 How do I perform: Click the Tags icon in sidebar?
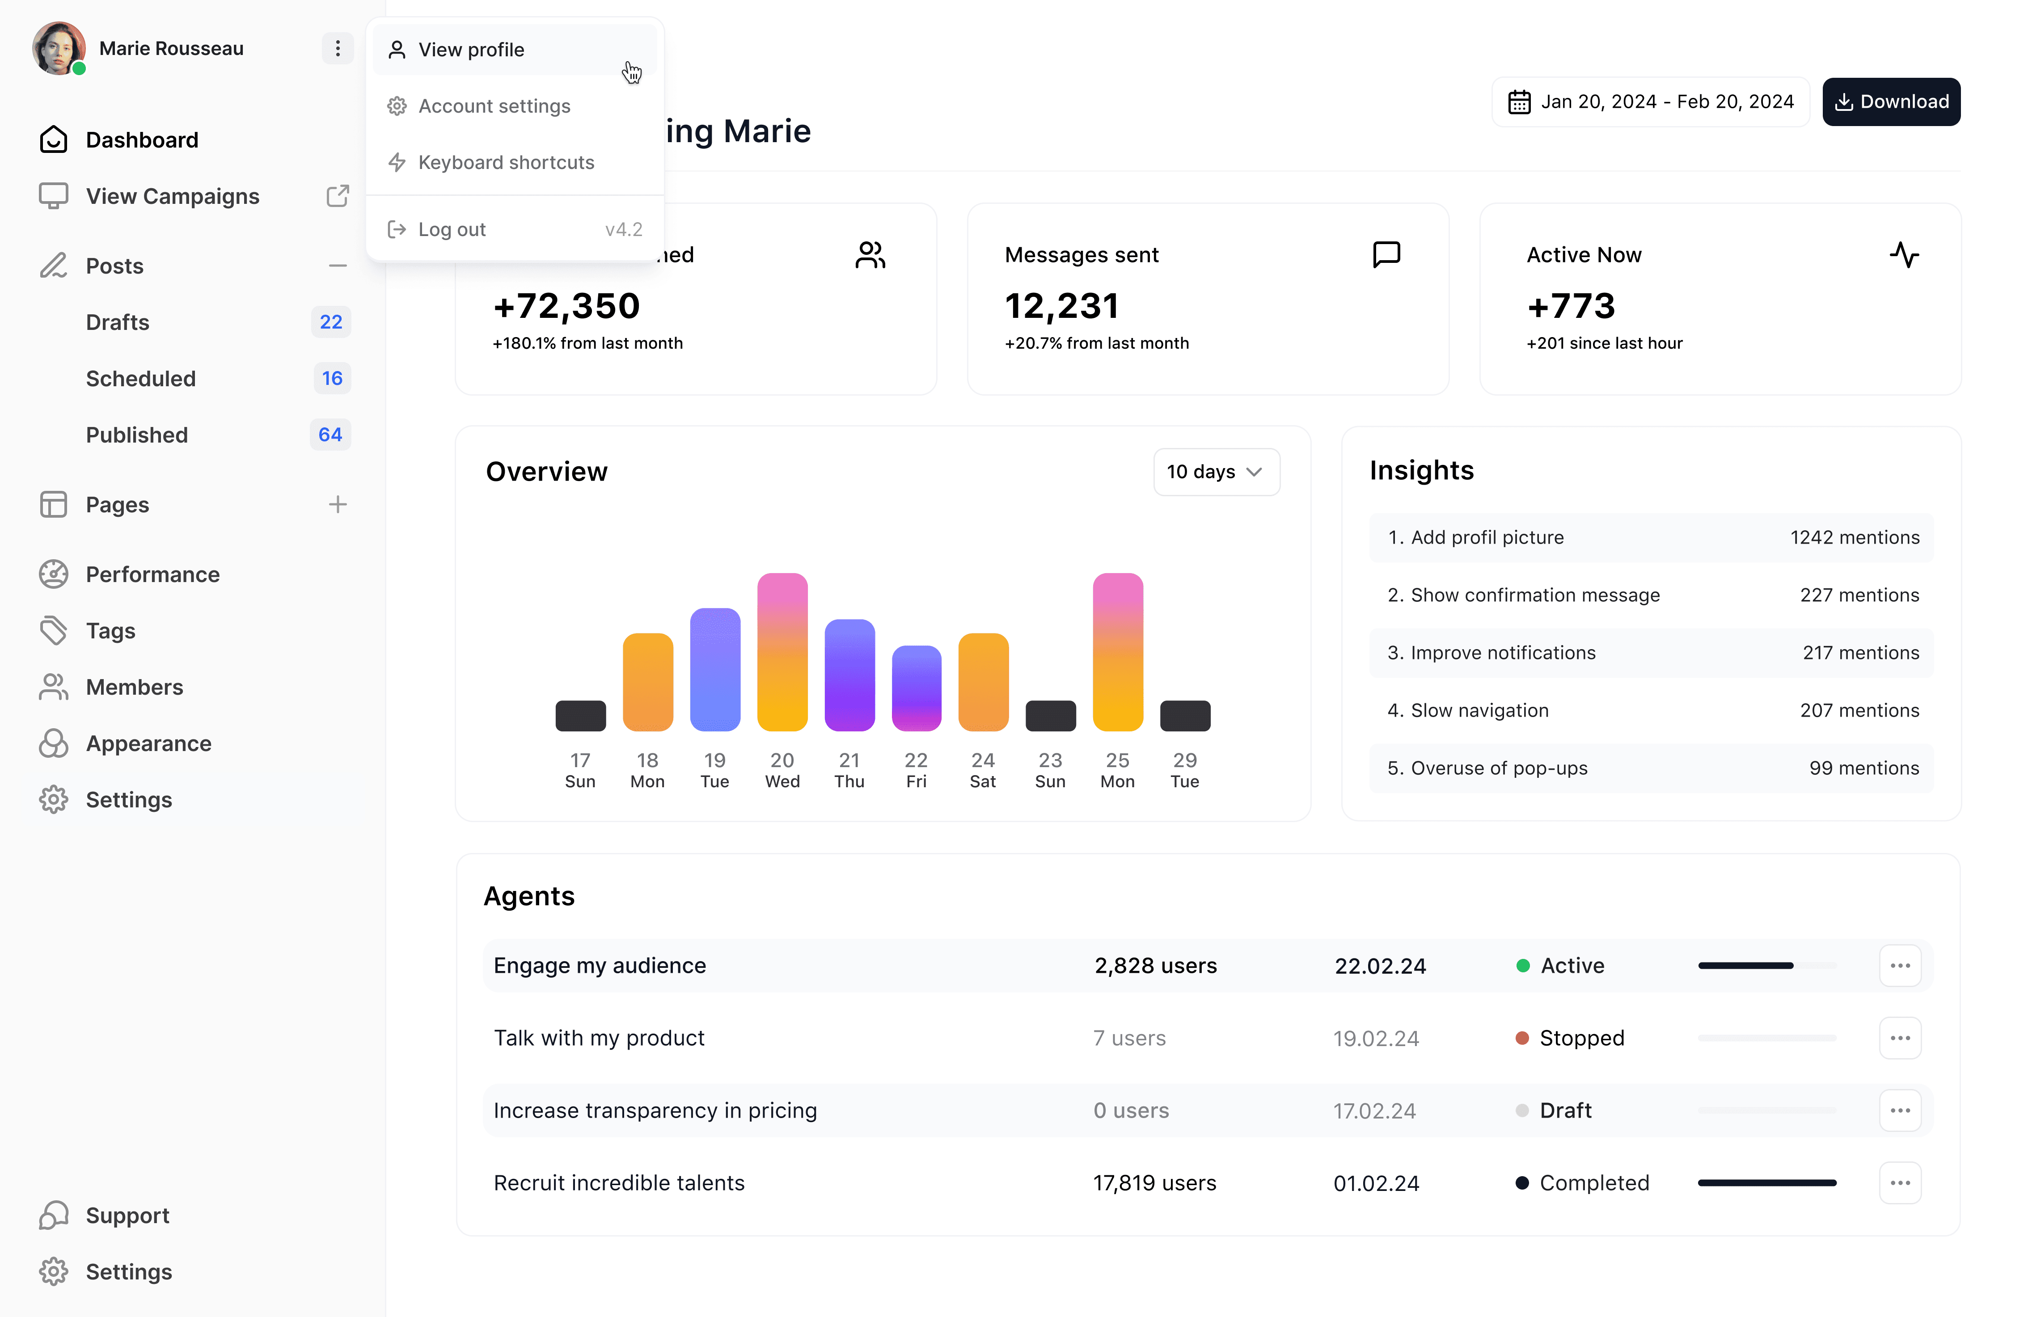tap(53, 630)
